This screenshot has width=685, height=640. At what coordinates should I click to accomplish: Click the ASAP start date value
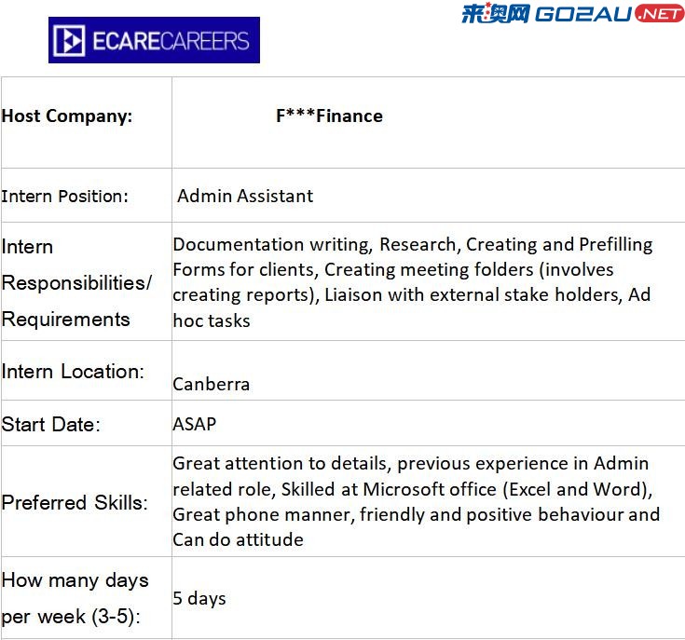click(x=195, y=424)
